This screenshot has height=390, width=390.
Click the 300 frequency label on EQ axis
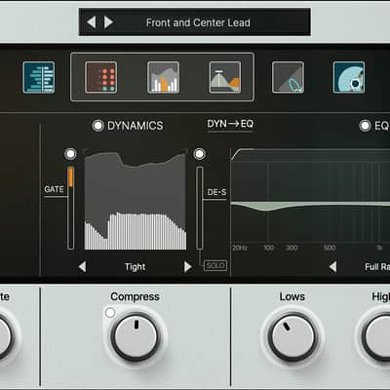(x=292, y=248)
